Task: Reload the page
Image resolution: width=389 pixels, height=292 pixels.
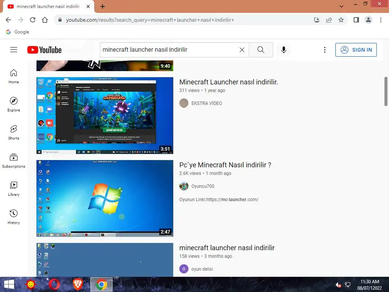Action: point(33,20)
